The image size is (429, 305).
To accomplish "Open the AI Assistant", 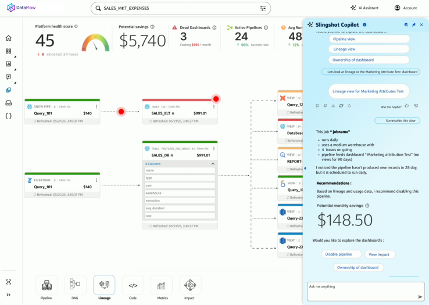I will [364, 8].
